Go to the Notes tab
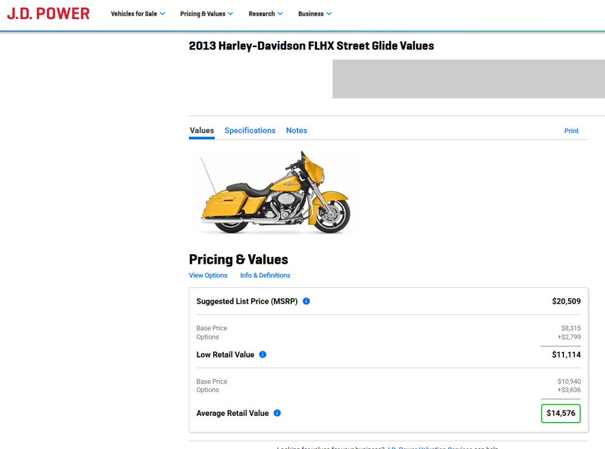 coord(296,130)
